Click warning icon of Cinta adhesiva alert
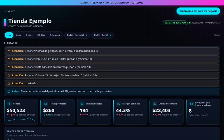The height and width of the screenshot is (140, 224). click(x=9, y=67)
